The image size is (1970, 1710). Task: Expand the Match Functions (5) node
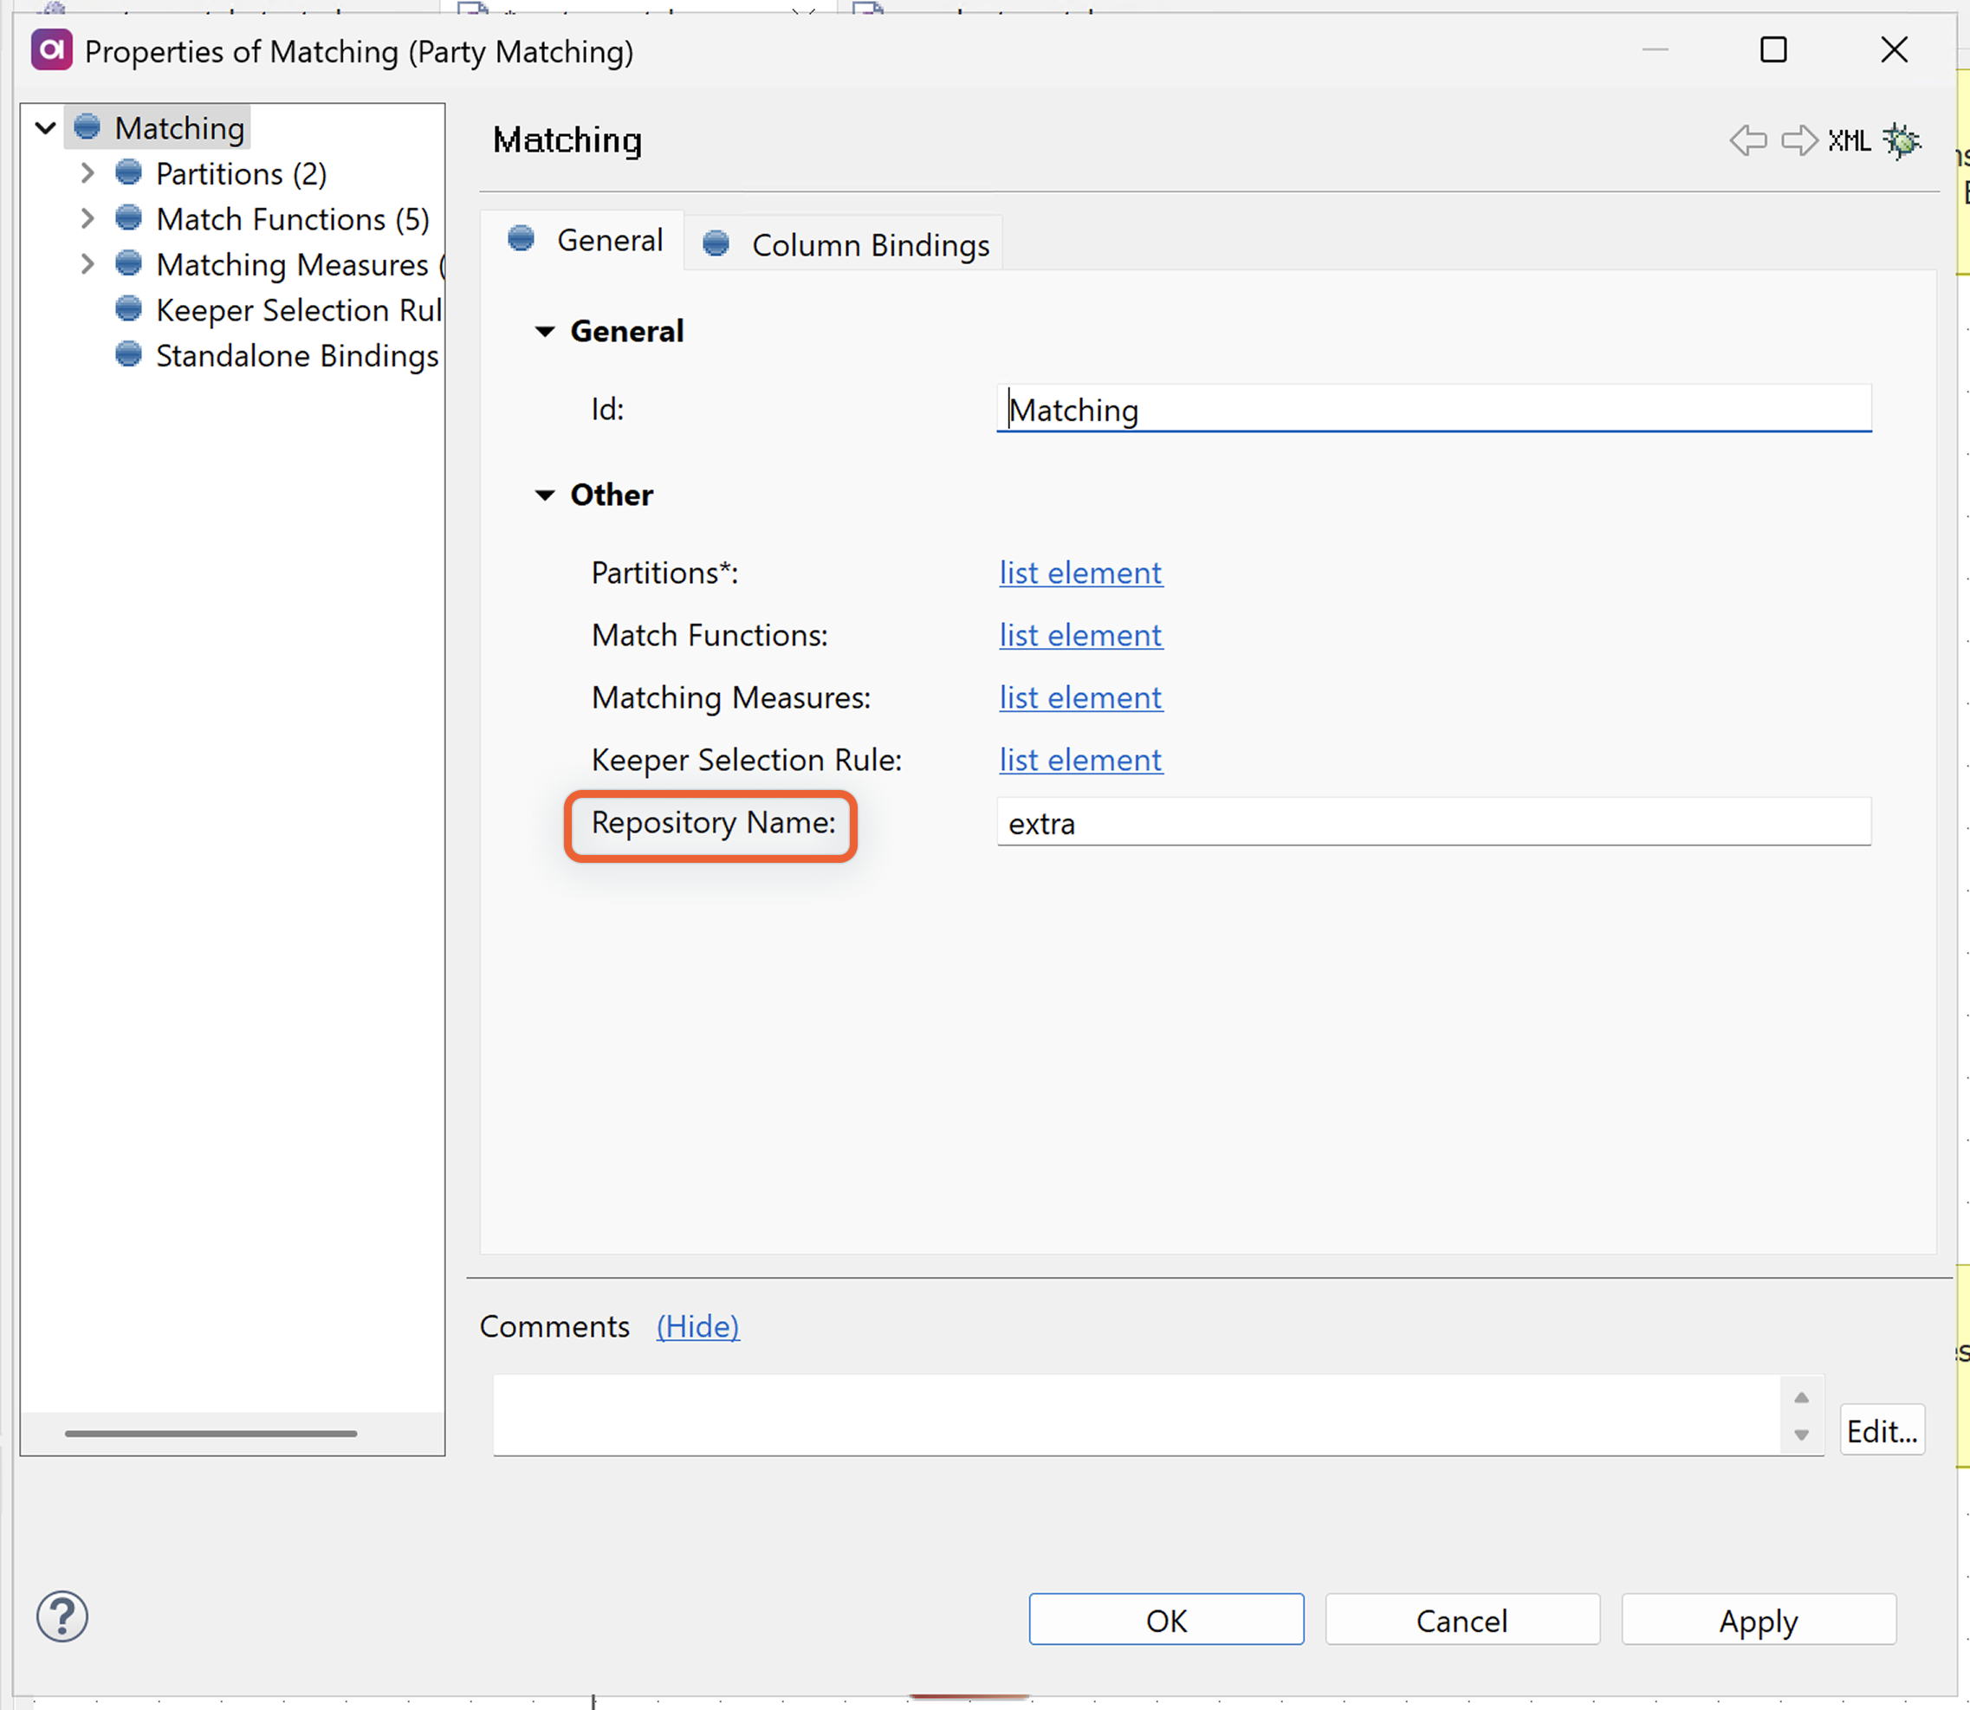tap(87, 218)
